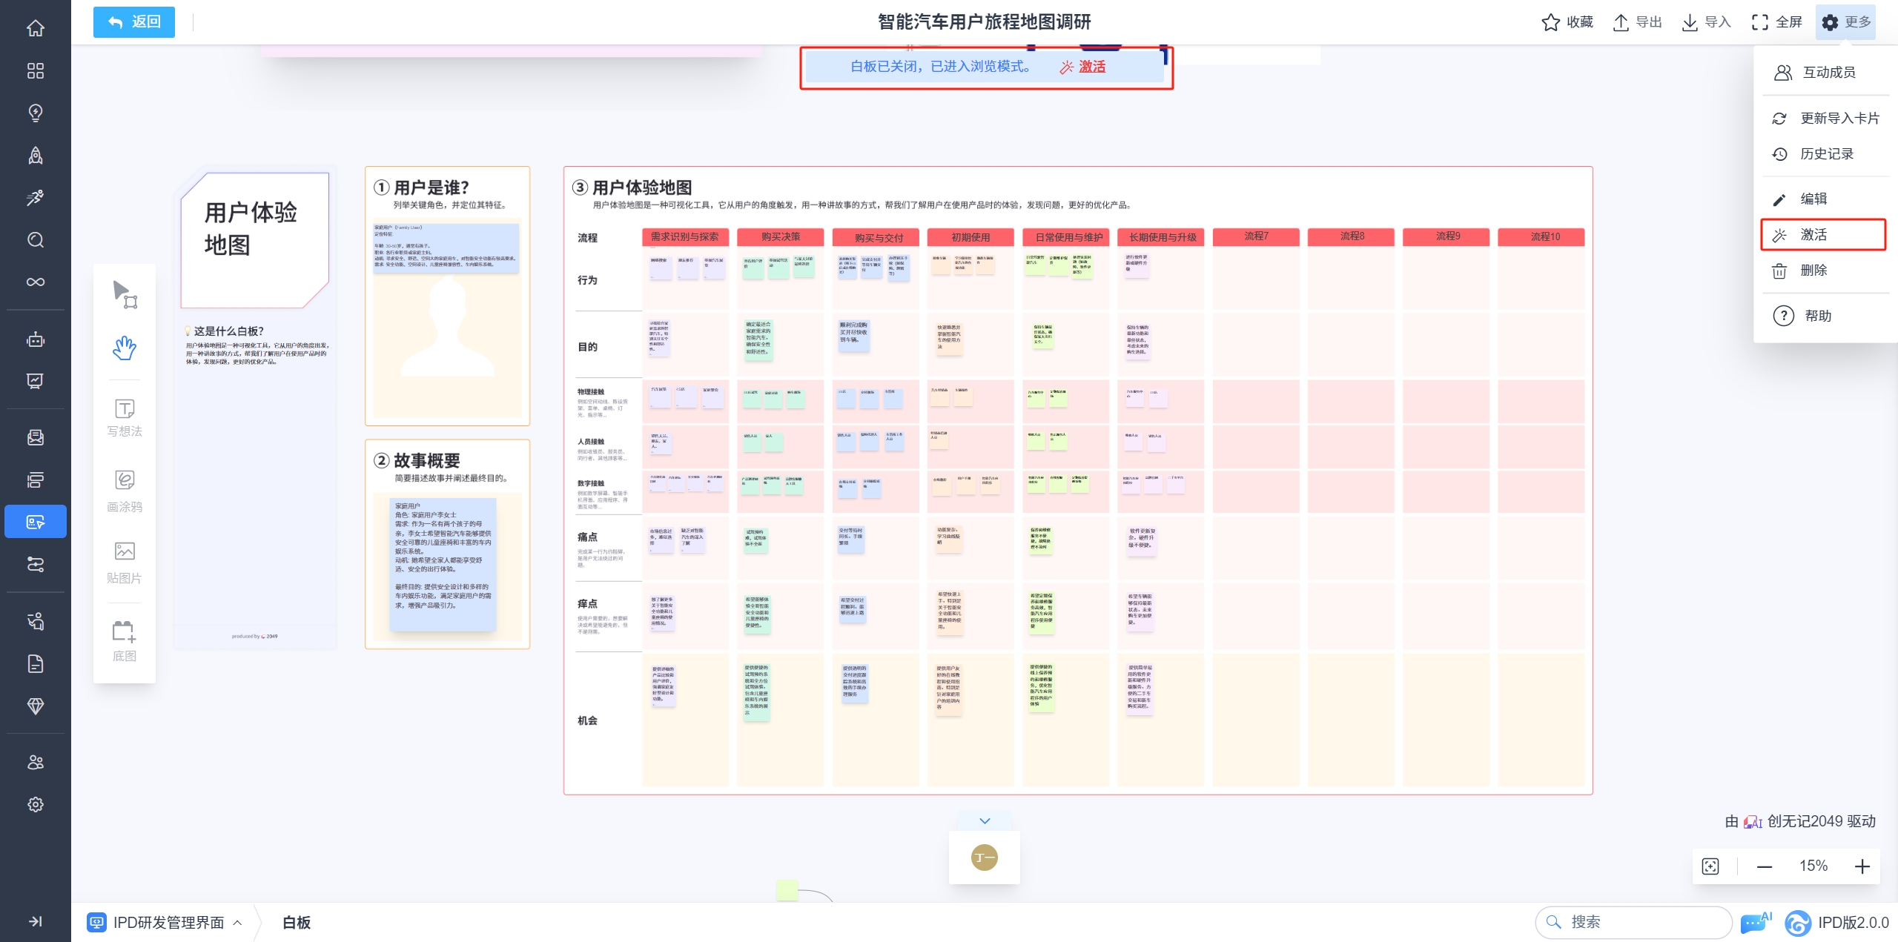Click the 画涂鸦 doodle tool
1898x942 pixels.
[x=125, y=491]
